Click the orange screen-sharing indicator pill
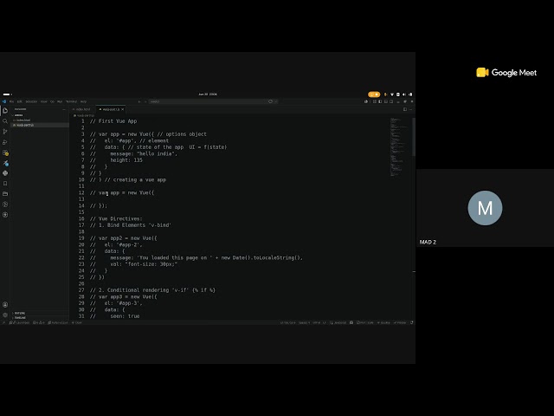Screen dimensions: 554x416 pos(374,94)
